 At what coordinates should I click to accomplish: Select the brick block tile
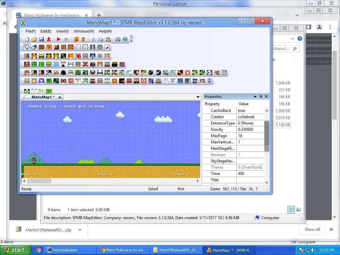point(42,47)
